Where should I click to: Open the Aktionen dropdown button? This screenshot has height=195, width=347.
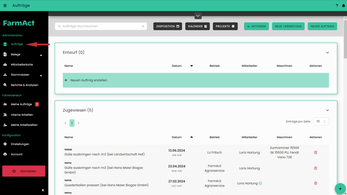256,26
